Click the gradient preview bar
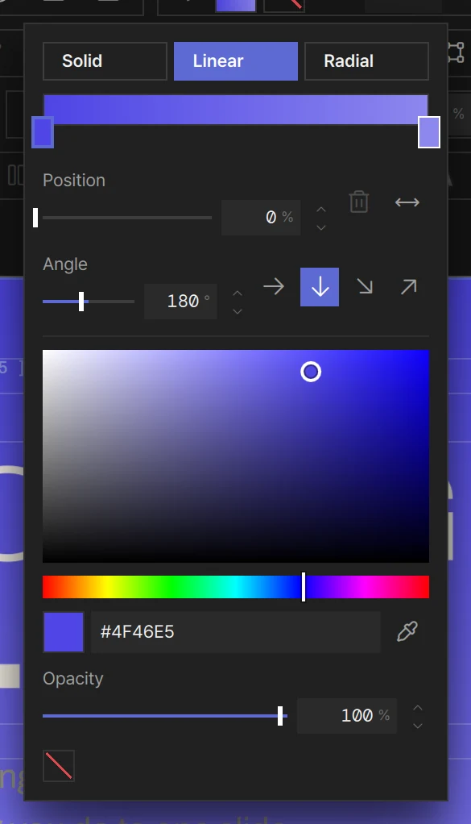471x824 pixels. 235,110
